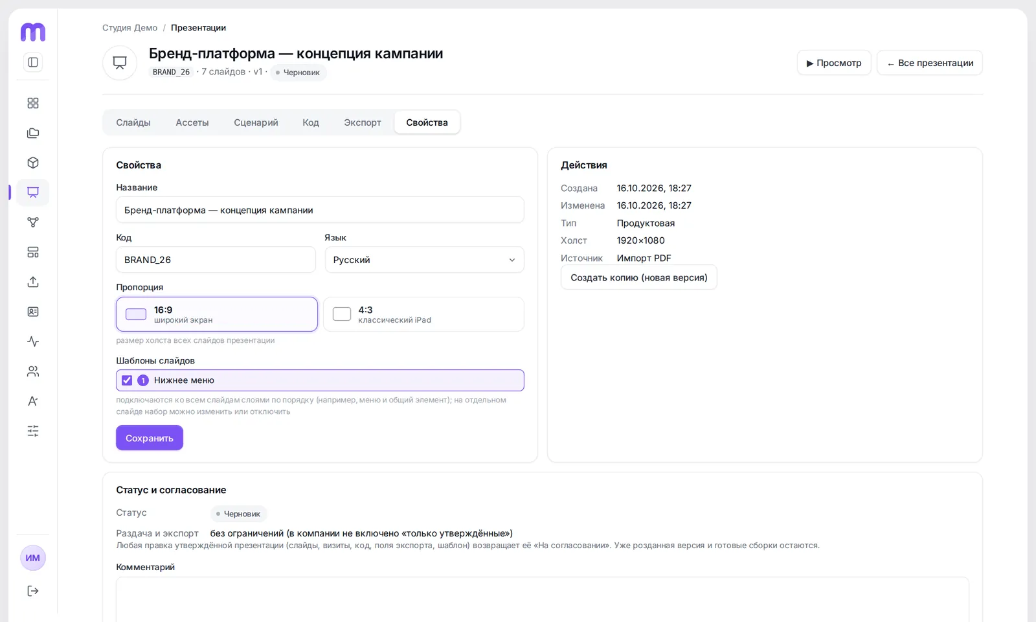The width and height of the screenshot is (1036, 622).
Task: Switch to the Сценарий tab
Action: coord(256,122)
